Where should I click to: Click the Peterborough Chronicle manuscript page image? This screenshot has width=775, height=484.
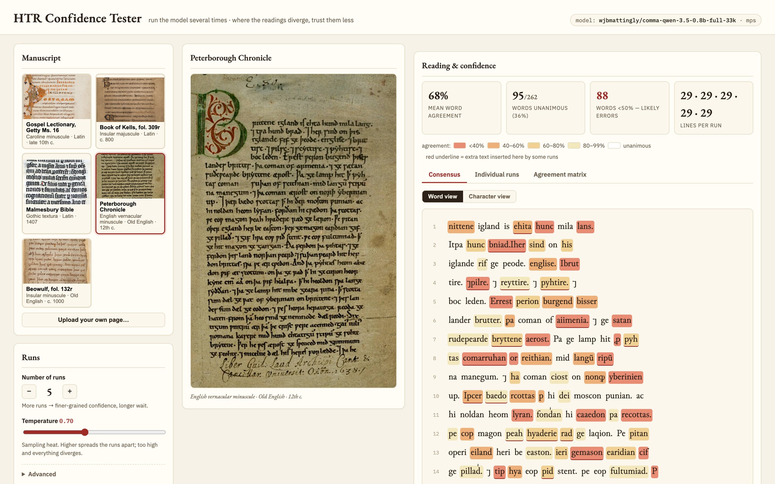tap(293, 231)
